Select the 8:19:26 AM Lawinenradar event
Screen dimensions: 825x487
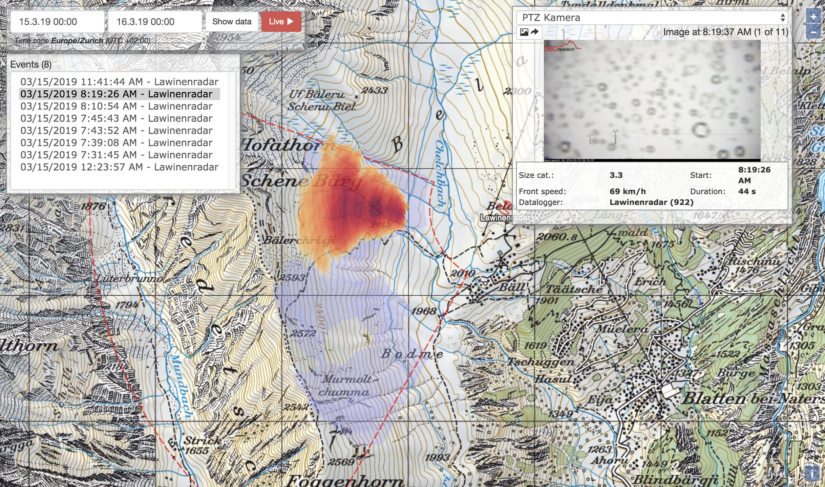120,94
